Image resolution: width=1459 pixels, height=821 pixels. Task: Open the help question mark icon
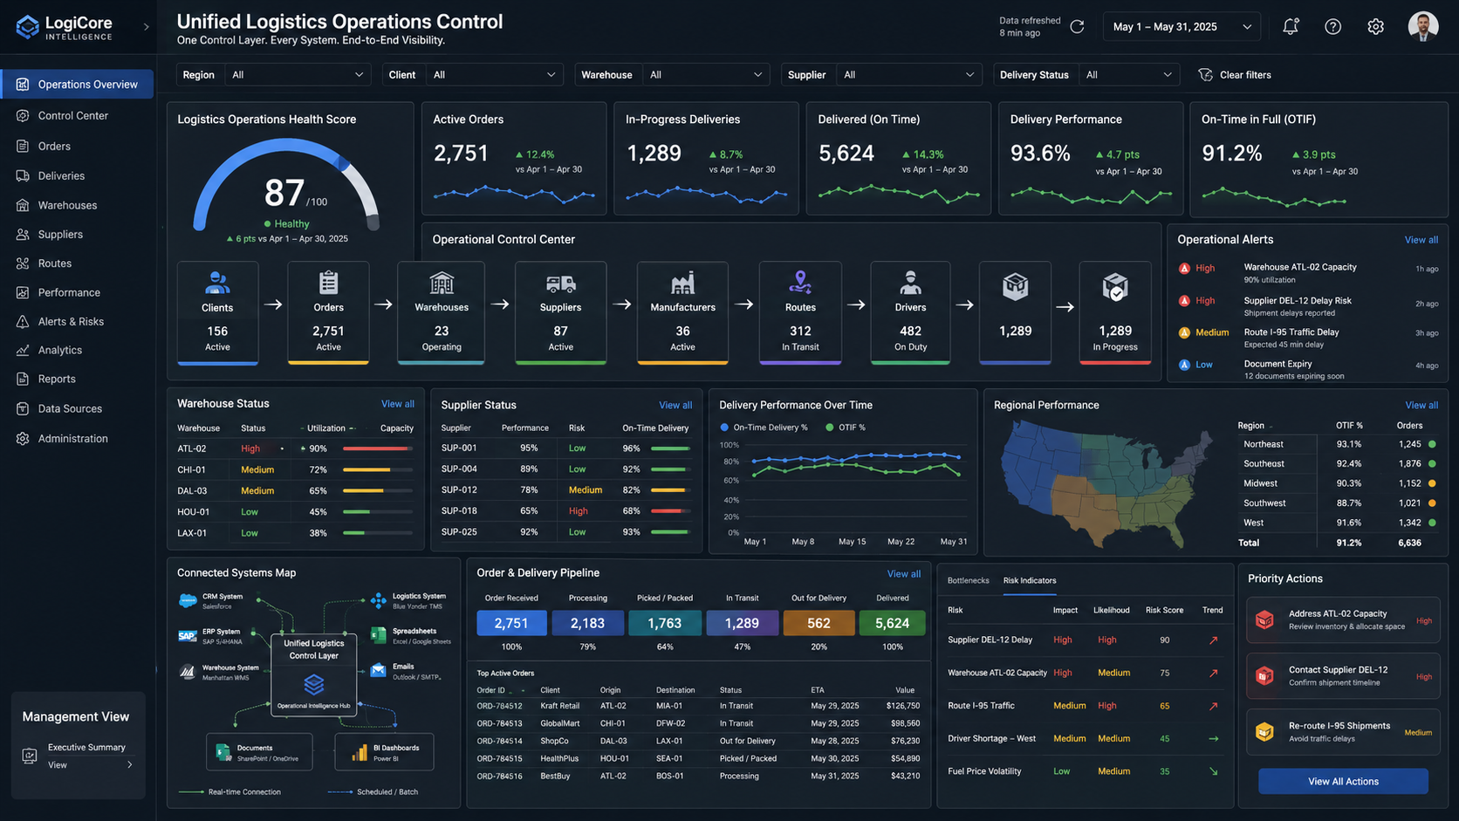1332,27
